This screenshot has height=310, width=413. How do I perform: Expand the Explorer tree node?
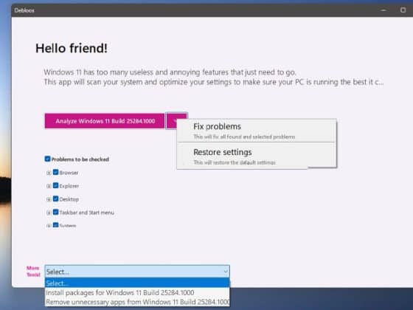(49, 186)
